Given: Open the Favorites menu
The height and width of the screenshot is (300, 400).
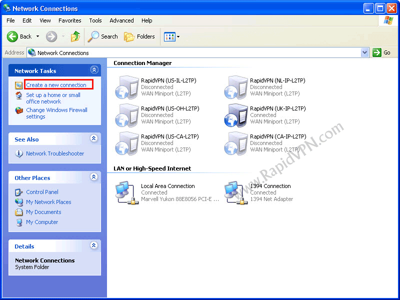Looking at the screenshot, I should click(70, 20).
